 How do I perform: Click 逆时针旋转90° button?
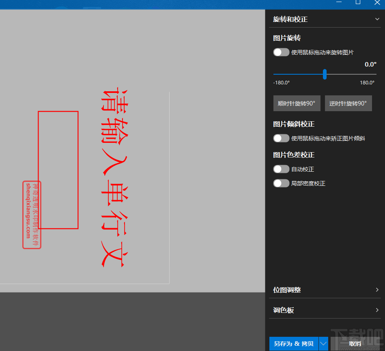(348, 103)
